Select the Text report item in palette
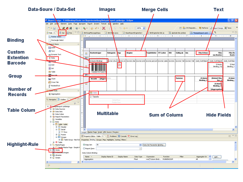This screenshot has width=243, height=182. (x=52, y=51)
